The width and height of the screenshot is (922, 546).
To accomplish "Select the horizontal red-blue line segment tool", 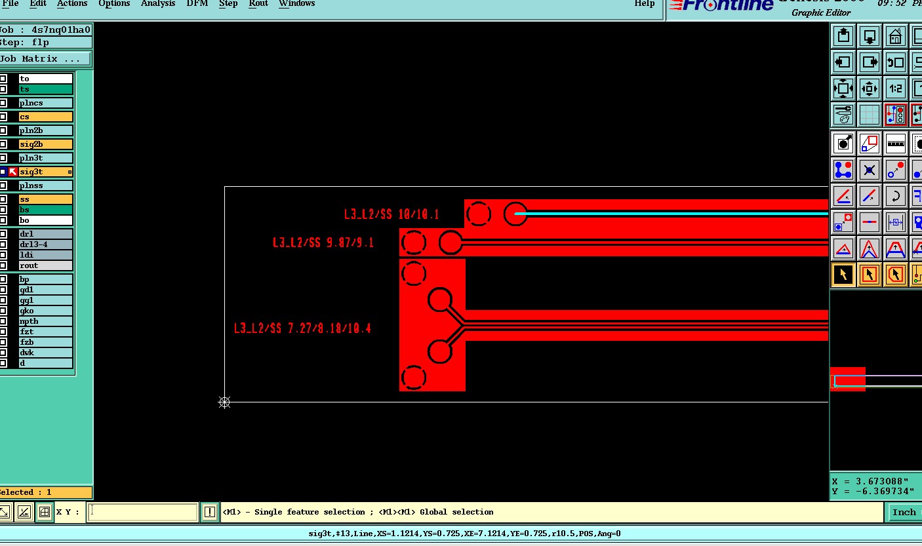I will click(x=870, y=222).
